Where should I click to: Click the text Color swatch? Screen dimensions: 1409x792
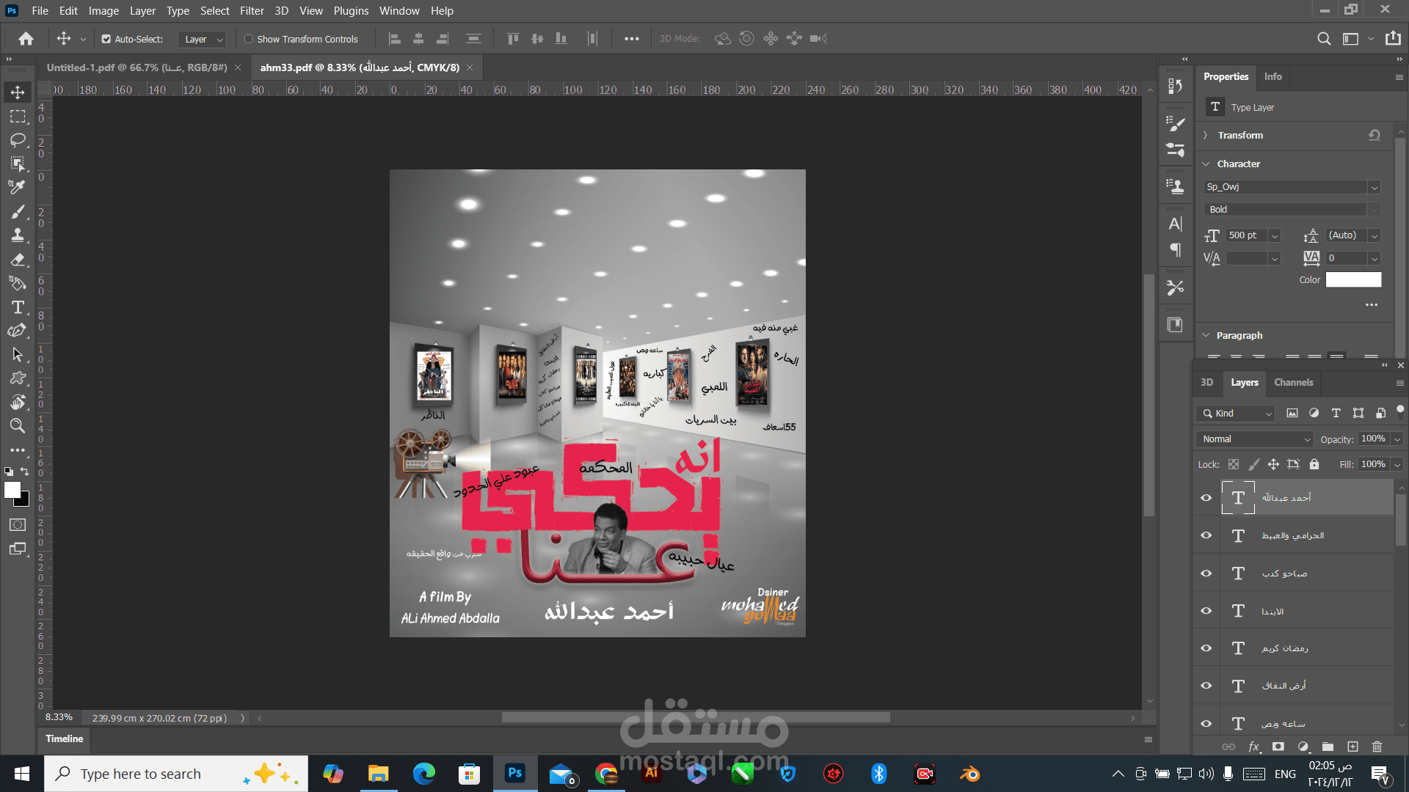tap(1353, 279)
